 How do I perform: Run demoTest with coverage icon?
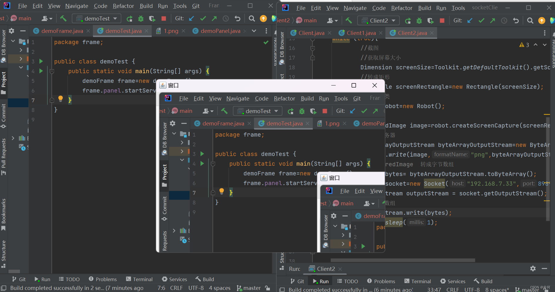pos(152,19)
